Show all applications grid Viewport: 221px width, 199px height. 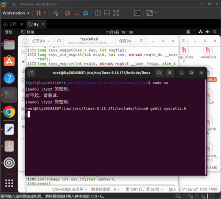(x=9, y=183)
